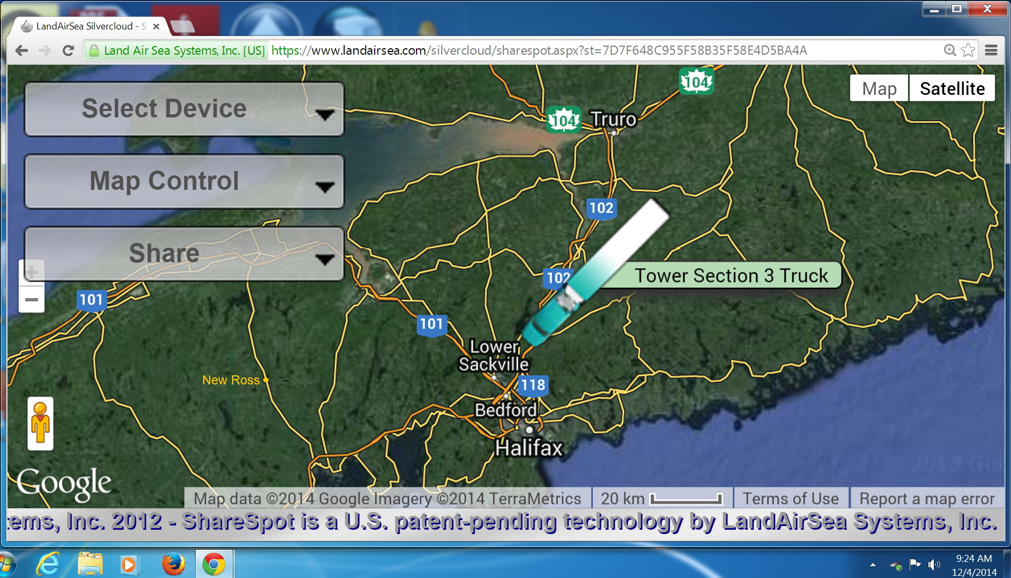Click the Truro city label
The image size is (1011, 578).
(613, 119)
